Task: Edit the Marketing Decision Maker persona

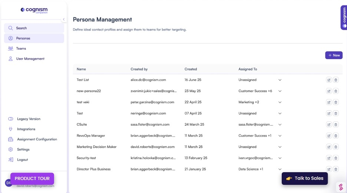Action: click(329, 147)
